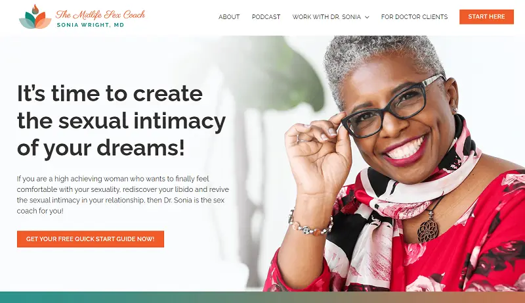The width and height of the screenshot is (525, 303).
Task: Click the "The Midlife Sex Coach" script logo text
Action: tap(100, 14)
